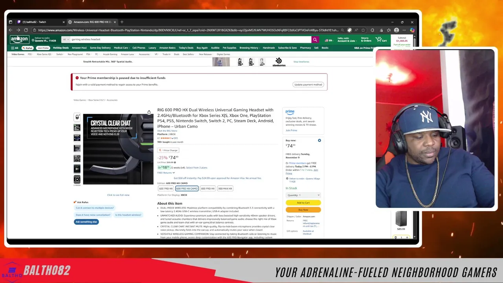Open Today's Deals nav item

click(x=186, y=48)
